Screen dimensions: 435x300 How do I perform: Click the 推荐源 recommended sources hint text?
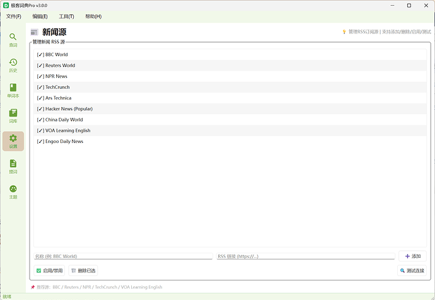coord(100,287)
